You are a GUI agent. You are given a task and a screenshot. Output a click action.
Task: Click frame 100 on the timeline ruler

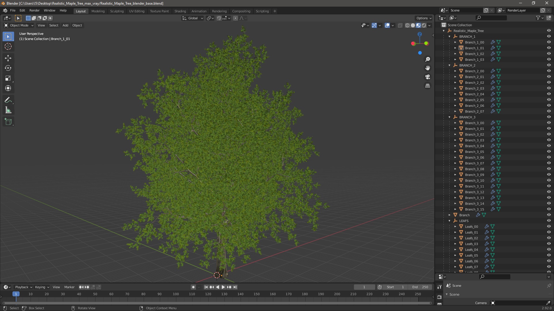(176, 294)
